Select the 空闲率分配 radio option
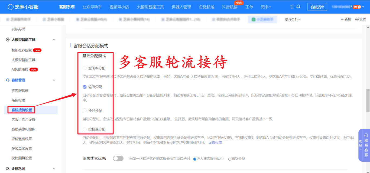 coord(84,68)
